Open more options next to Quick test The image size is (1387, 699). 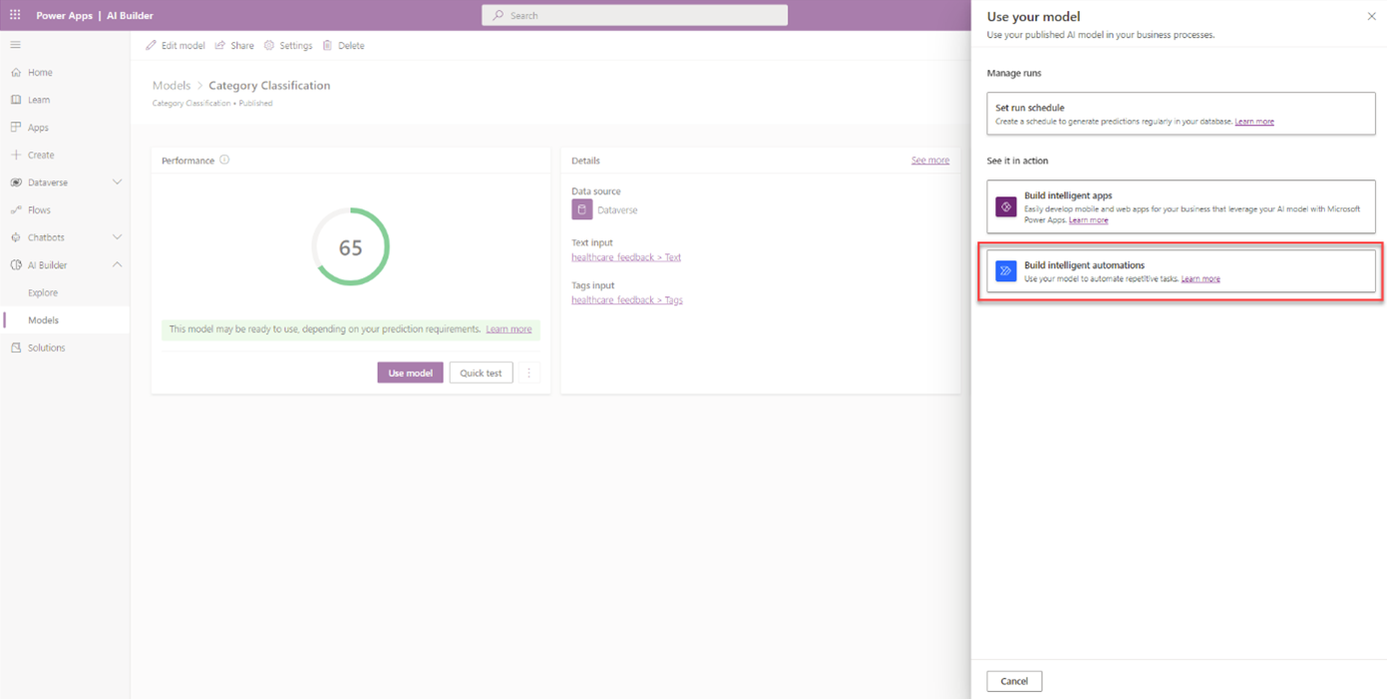point(529,373)
